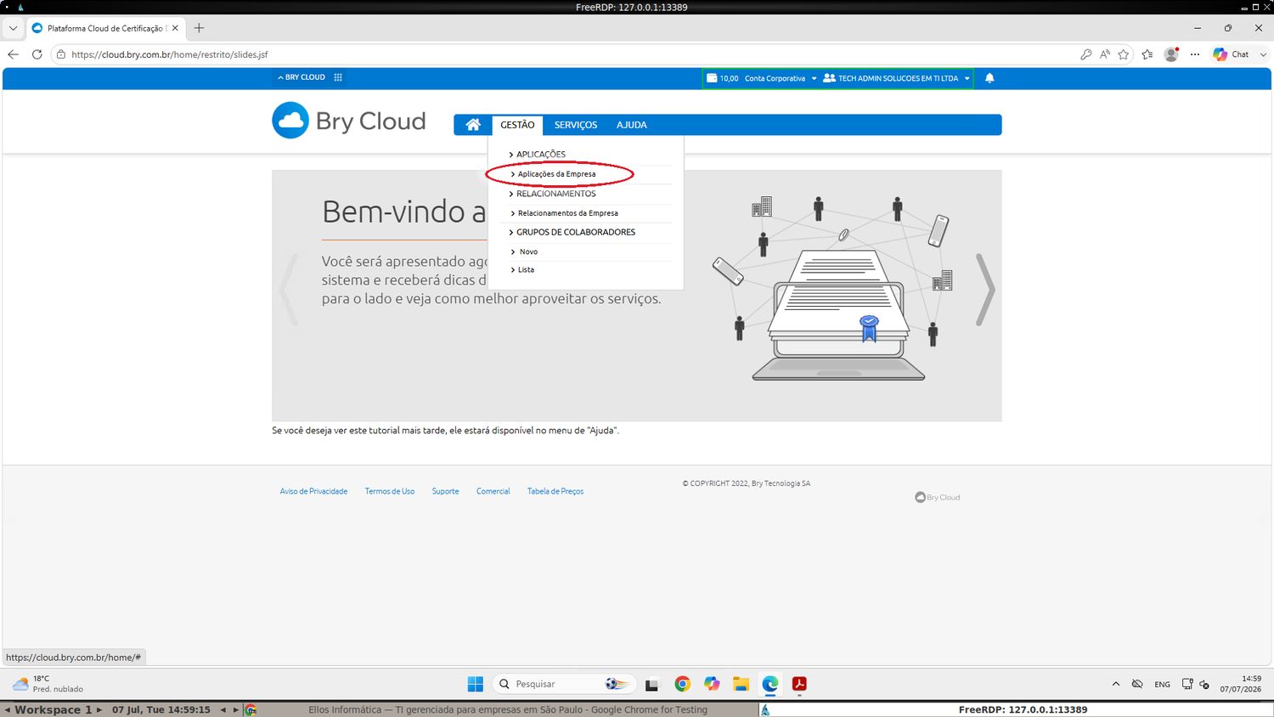1274x717 pixels.
Task: Expand the Conta Corporativa dropdown
Action: [x=814, y=78]
